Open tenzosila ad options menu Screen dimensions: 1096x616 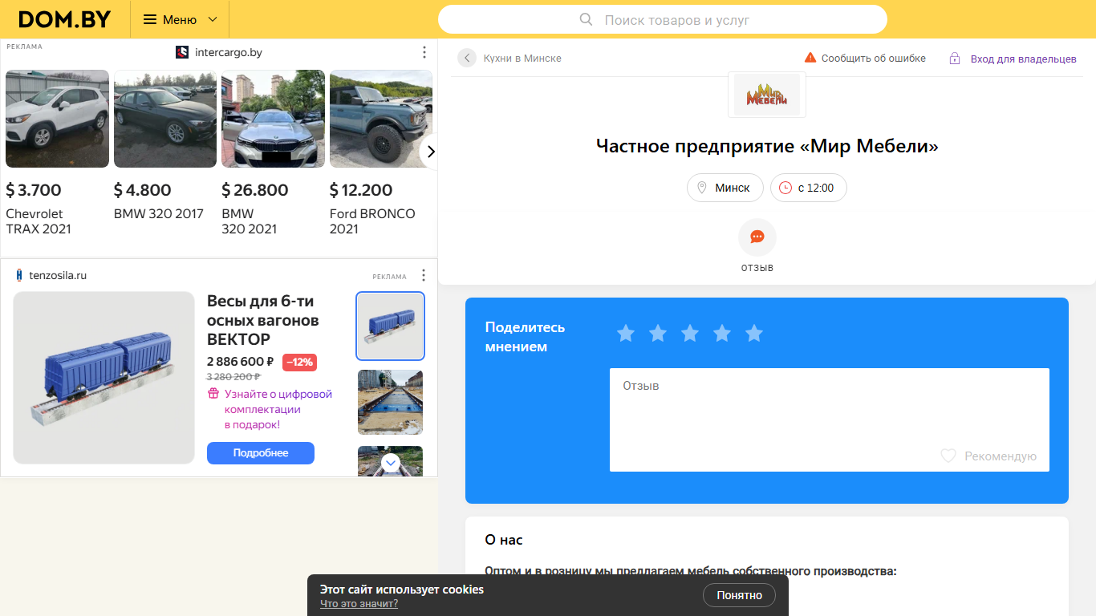click(424, 275)
